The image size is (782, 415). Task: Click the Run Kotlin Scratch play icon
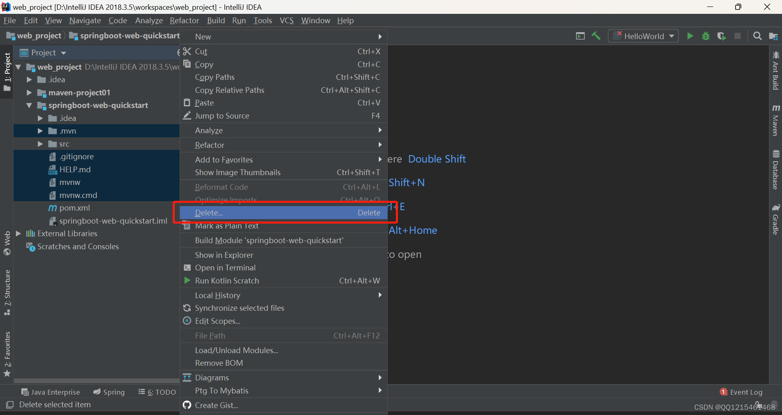tap(187, 280)
